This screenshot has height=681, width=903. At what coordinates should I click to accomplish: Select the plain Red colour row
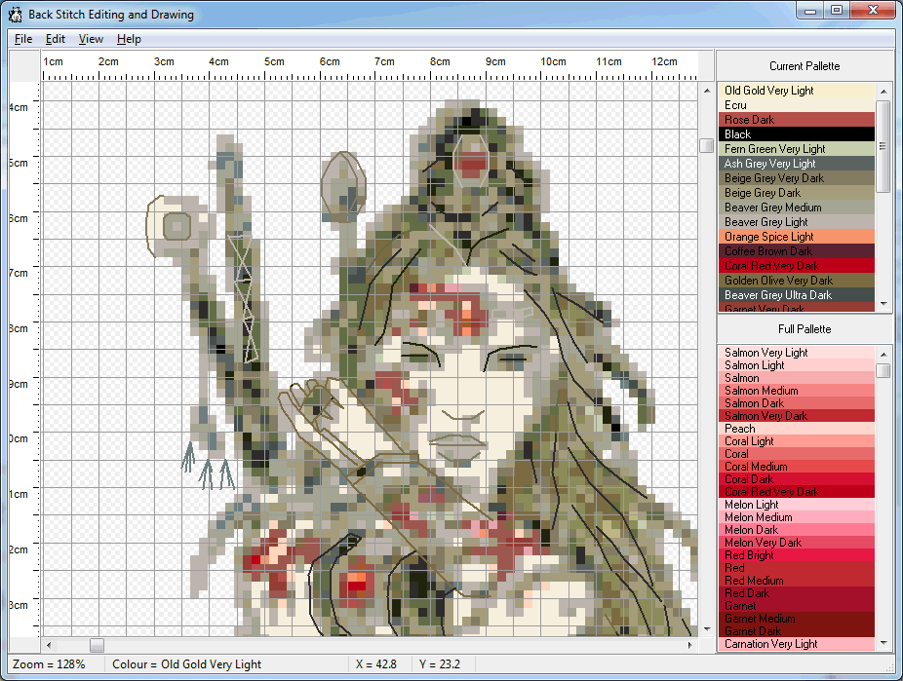tap(797, 568)
